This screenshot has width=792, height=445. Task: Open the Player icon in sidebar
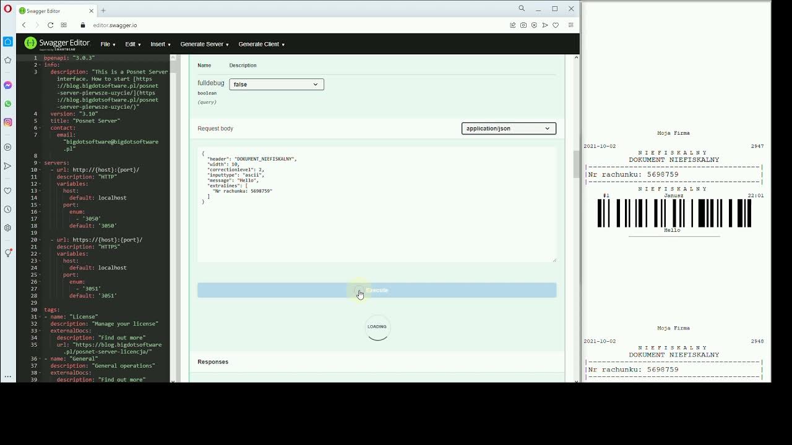coord(7,147)
